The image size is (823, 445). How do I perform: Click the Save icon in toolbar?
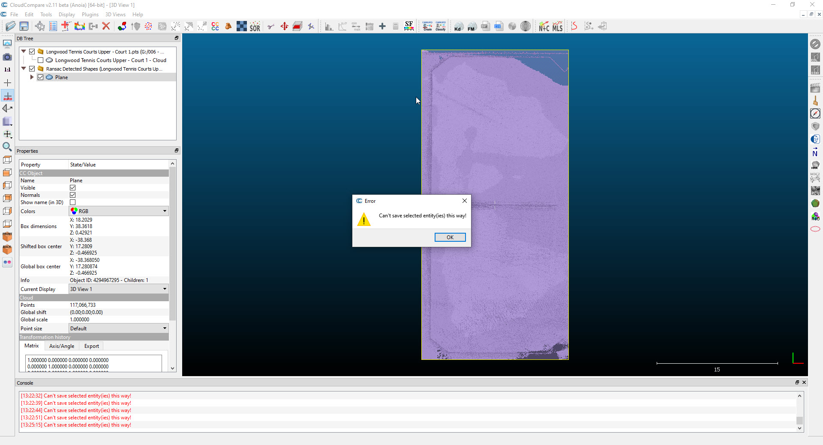point(24,27)
